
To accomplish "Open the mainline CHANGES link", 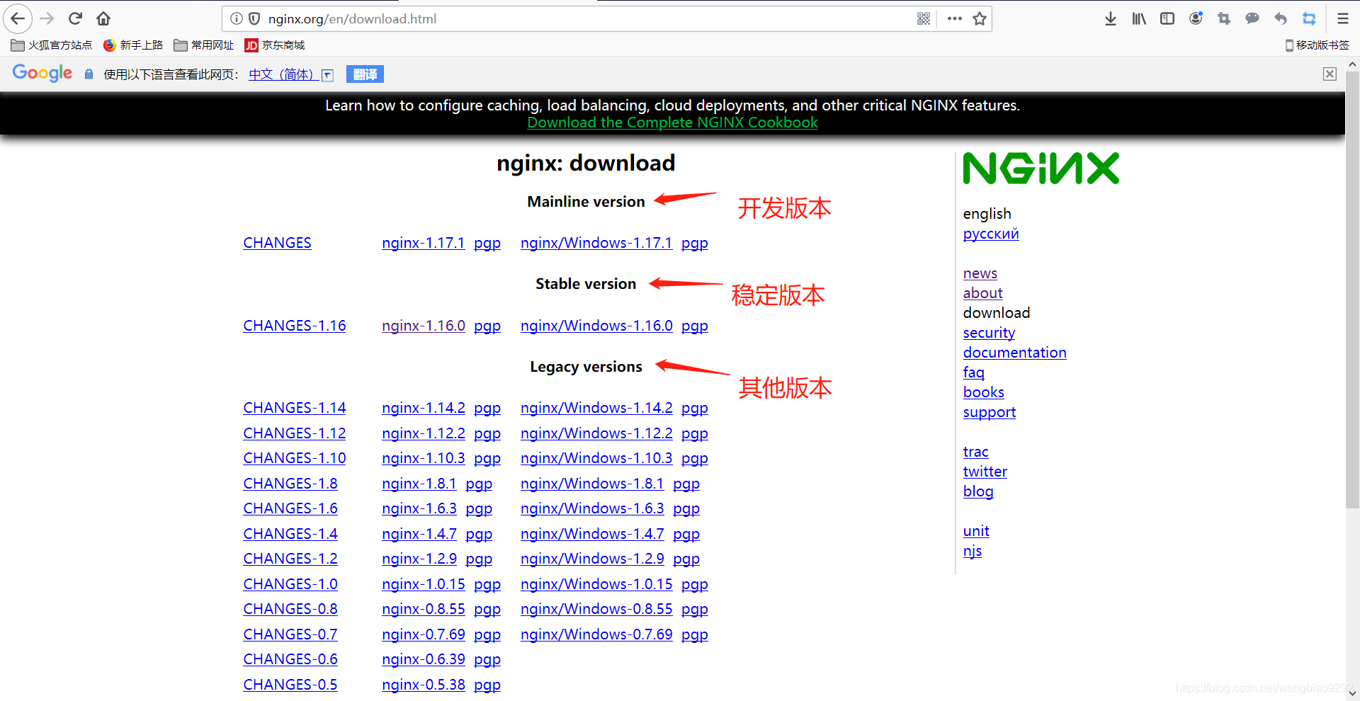I will (277, 243).
